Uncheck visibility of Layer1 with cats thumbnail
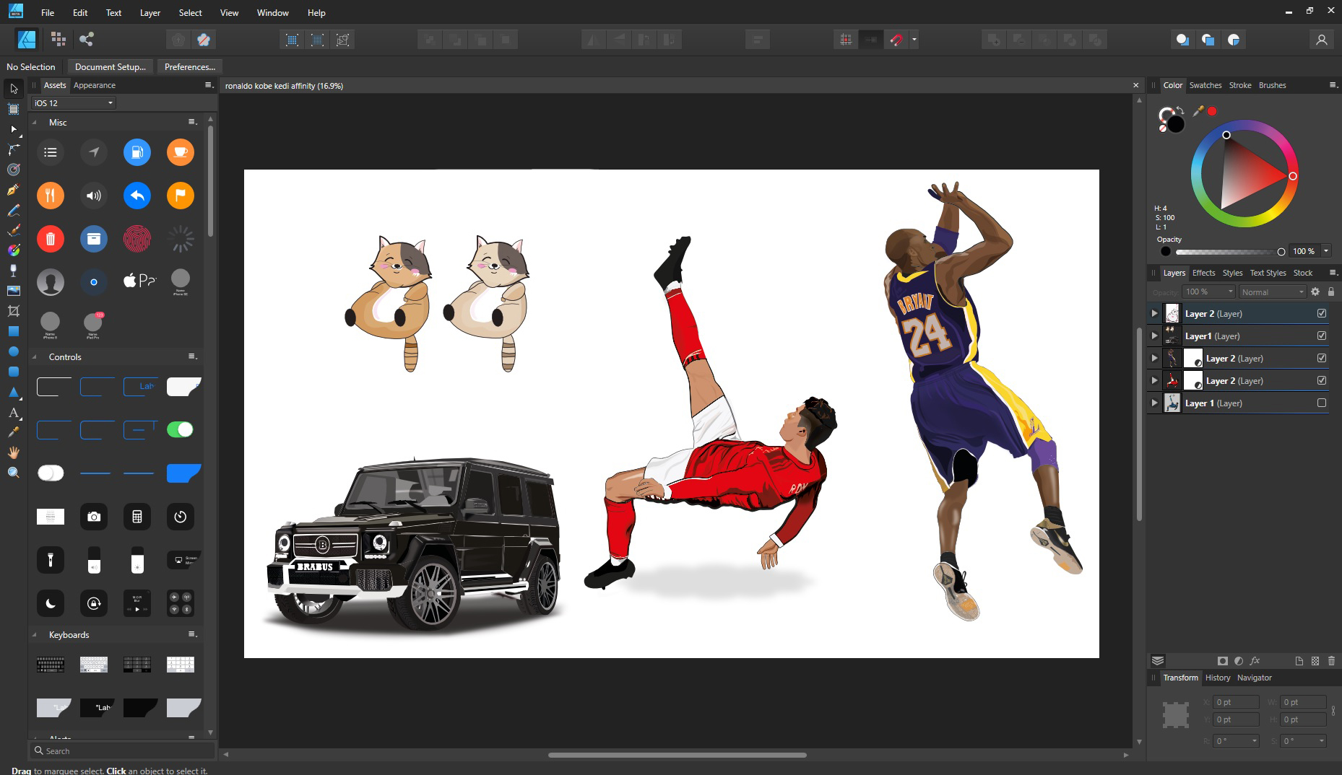 (x=1321, y=336)
